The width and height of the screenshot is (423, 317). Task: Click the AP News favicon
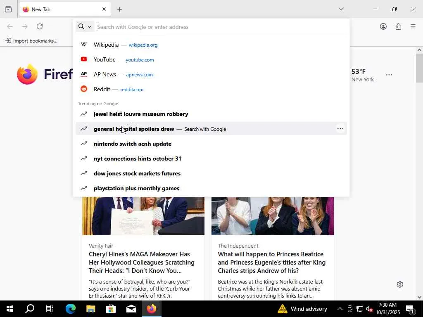[x=84, y=74]
